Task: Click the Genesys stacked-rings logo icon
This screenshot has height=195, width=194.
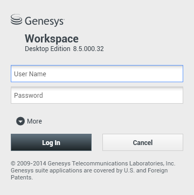Action: (16, 19)
